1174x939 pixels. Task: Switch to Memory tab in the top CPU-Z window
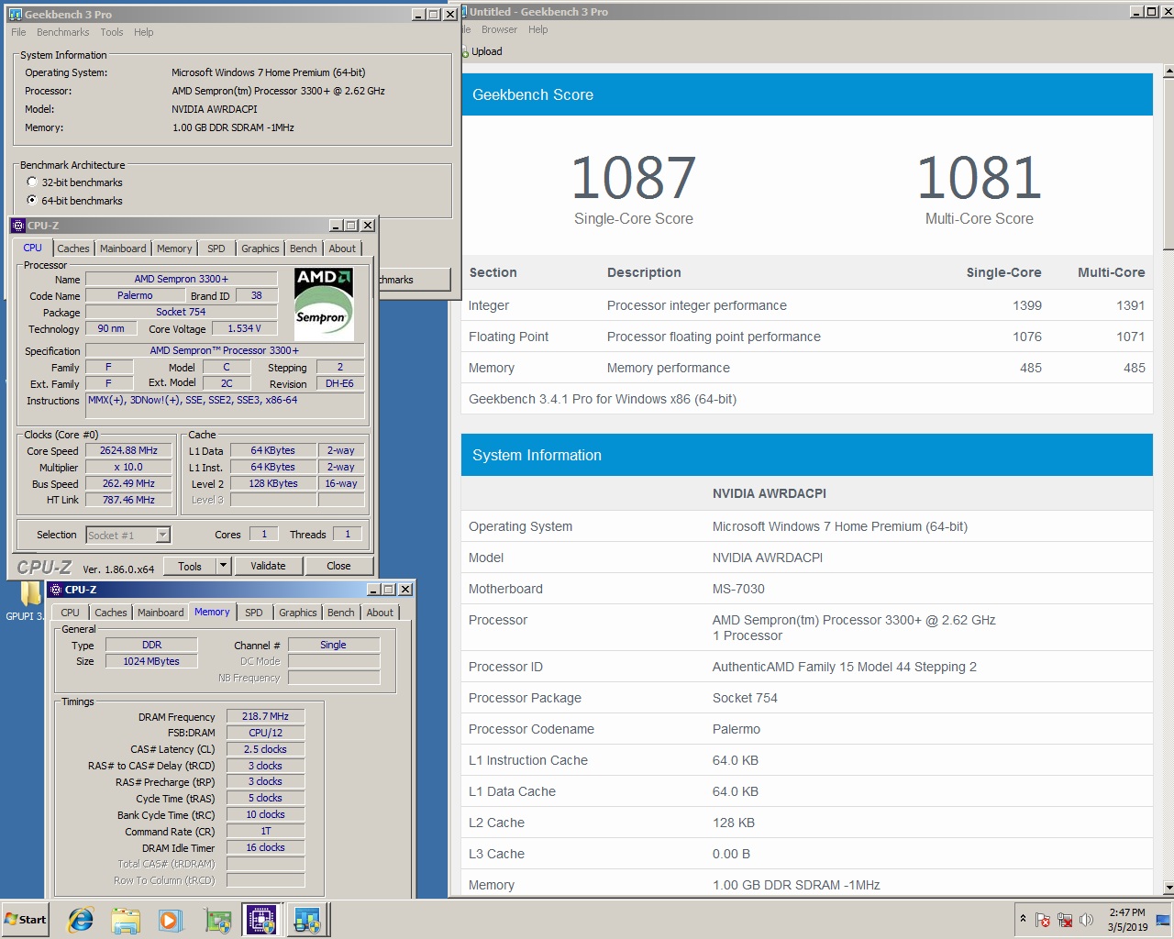click(174, 249)
